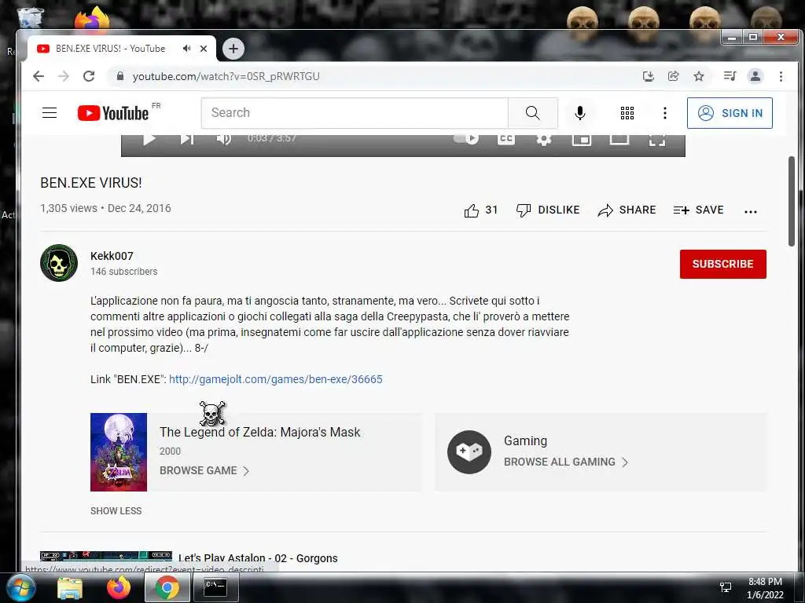
Task: Open the Majora's Mask game thumbnail
Action: click(119, 452)
